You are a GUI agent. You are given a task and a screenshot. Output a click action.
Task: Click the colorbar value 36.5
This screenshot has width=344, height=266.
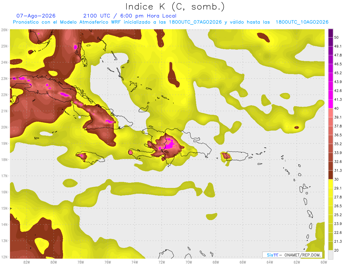[x=338, y=135]
